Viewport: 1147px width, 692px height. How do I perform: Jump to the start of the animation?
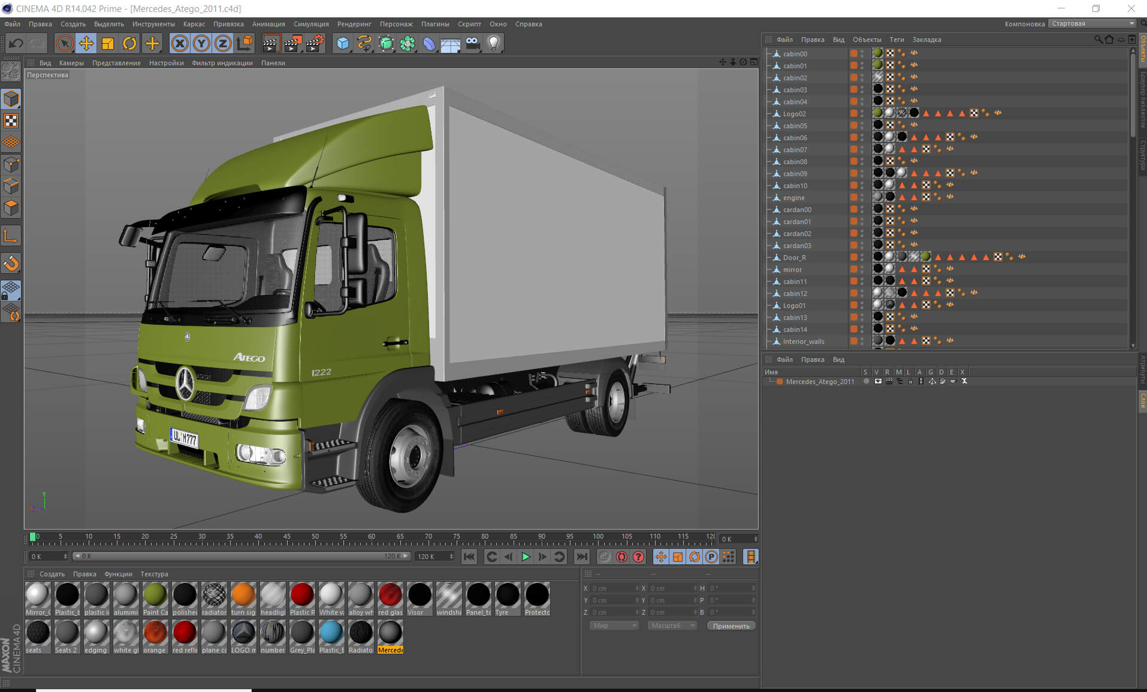click(x=469, y=557)
